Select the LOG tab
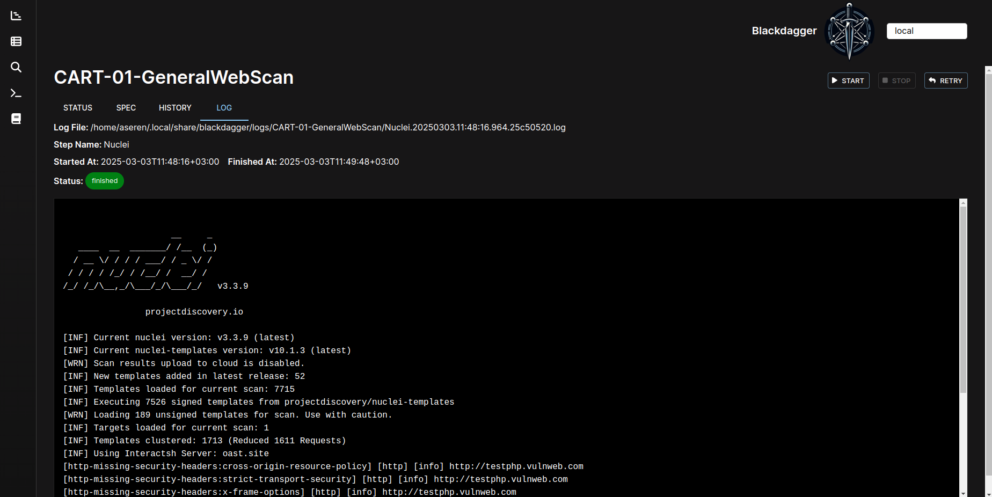 coord(224,108)
